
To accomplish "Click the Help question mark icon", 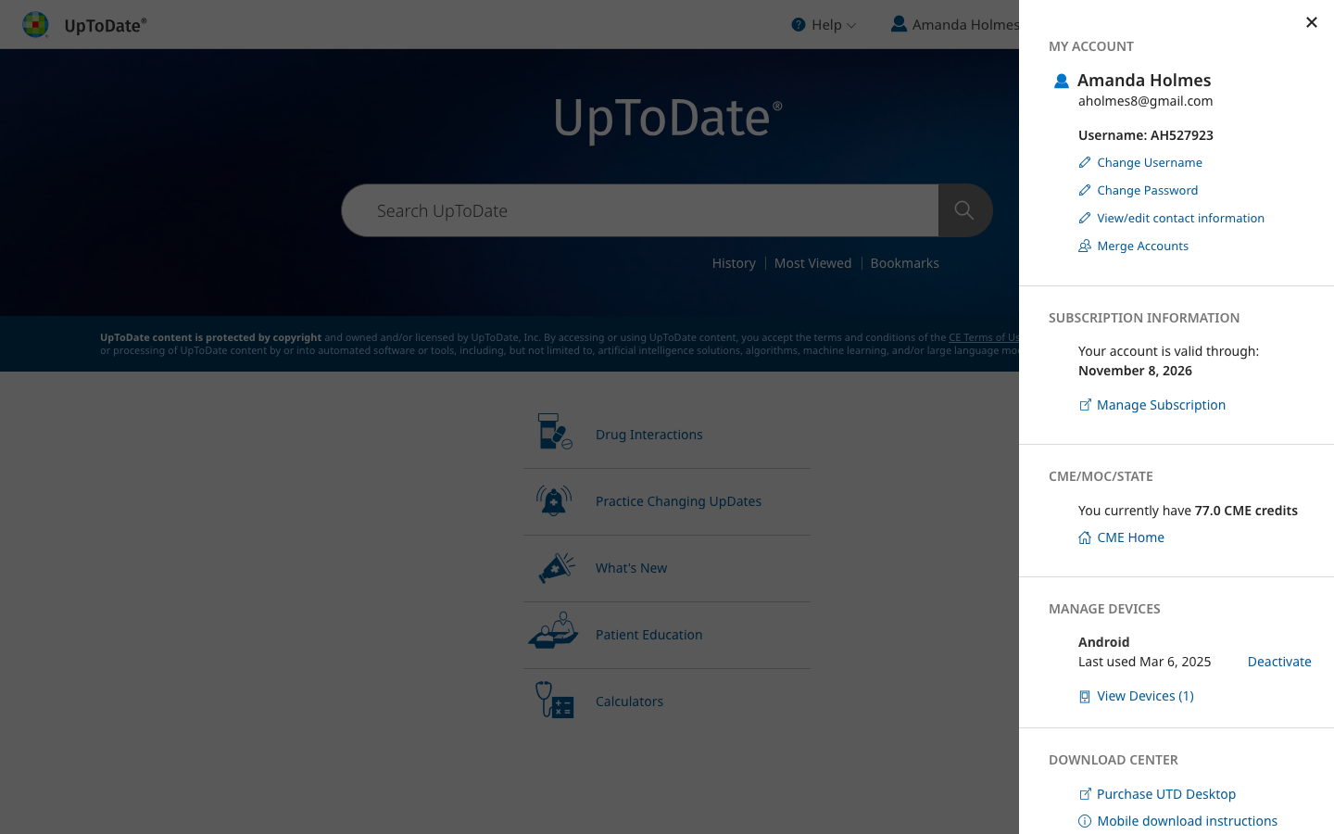I will click(x=798, y=25).
